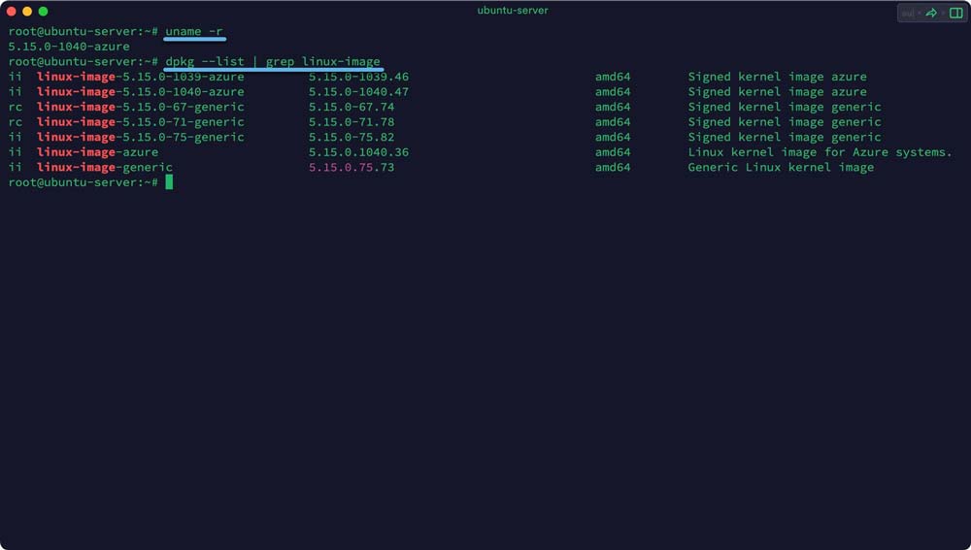The width and height of the screenshot is (971, 550).
Task: Click the 5.15.0-1040-azure uname output line
Action: [69, 47]
